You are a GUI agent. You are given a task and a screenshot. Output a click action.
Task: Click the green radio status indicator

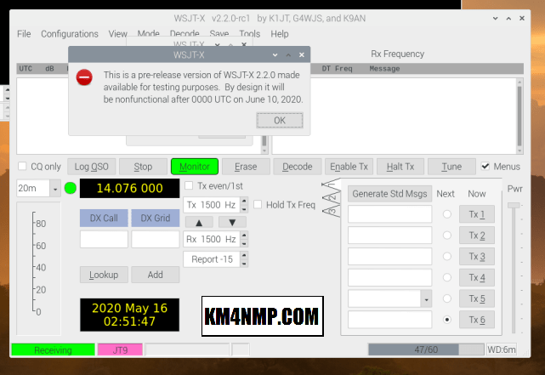pos(70,188)
